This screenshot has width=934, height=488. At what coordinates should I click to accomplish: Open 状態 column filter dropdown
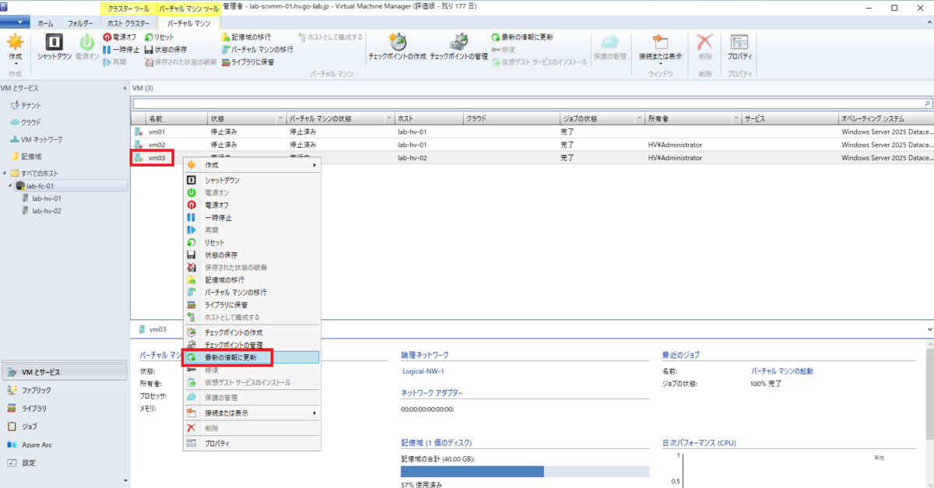(x=281, y=118)
